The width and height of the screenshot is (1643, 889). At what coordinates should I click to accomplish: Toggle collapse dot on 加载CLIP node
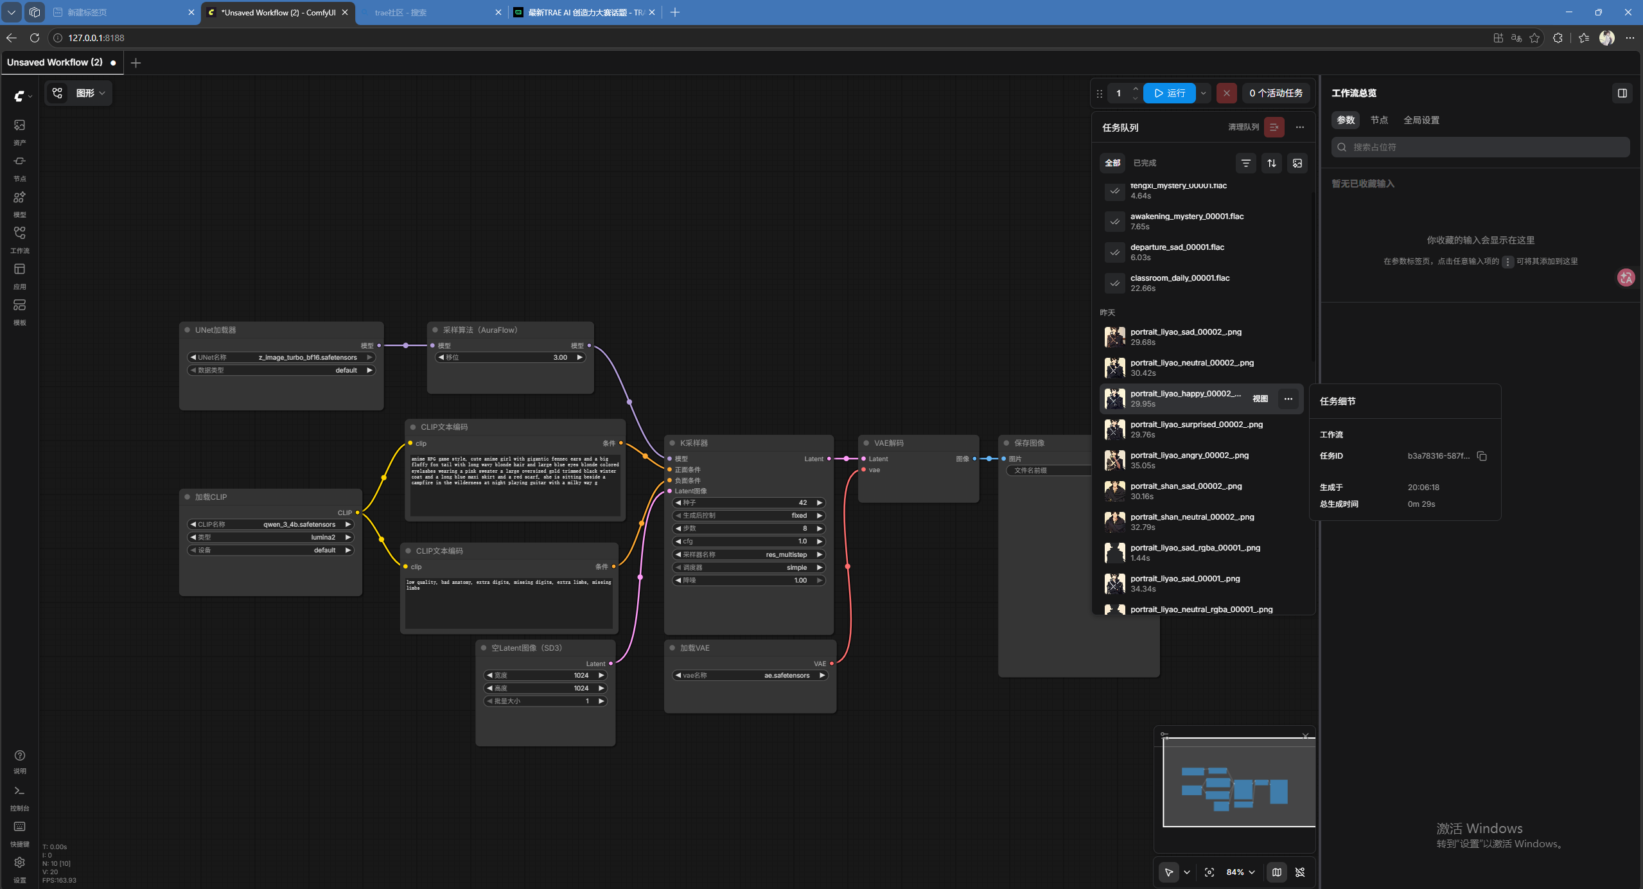(x=188, y=497)
